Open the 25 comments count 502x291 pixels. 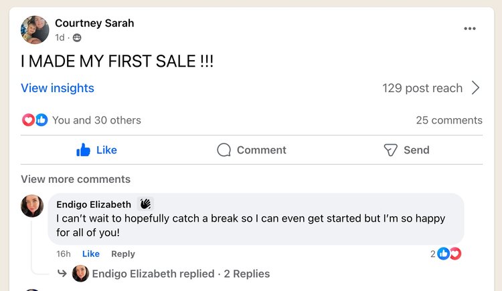click(448, 120)
